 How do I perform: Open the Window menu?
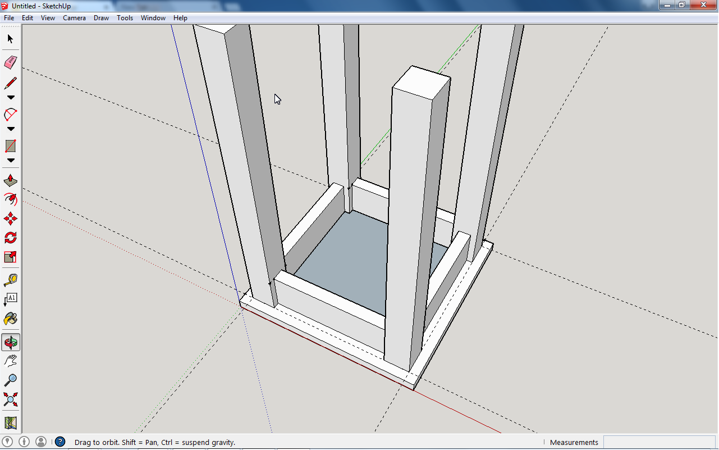point(153,18)
